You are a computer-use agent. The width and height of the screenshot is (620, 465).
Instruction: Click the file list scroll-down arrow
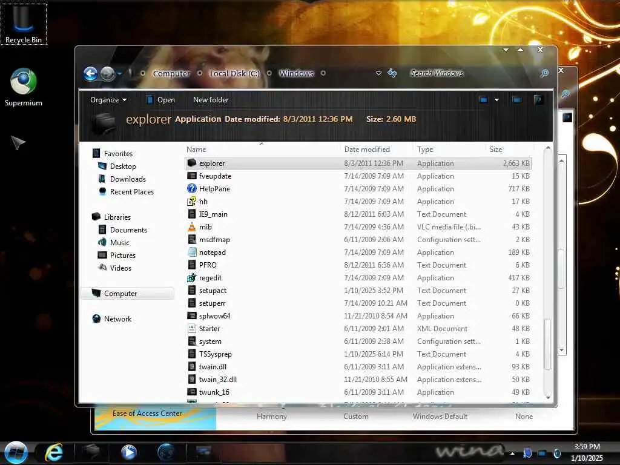coord(547,397)
